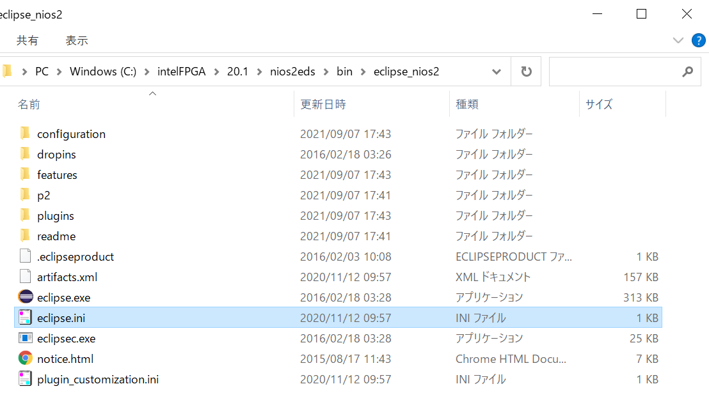709x407 pixels.
Task: Open the address bar history dropdown
Action: 497,72
